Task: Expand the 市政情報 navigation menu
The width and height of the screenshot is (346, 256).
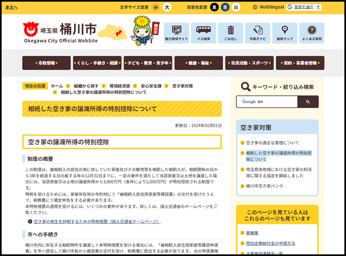Action: (x=46, y=63)
